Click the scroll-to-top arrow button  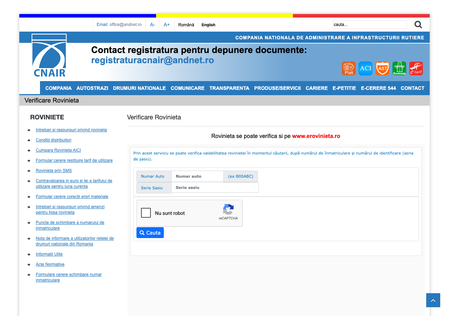click(433, 300)
